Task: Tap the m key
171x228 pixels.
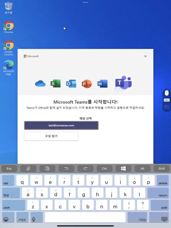Action: point(115,205)
